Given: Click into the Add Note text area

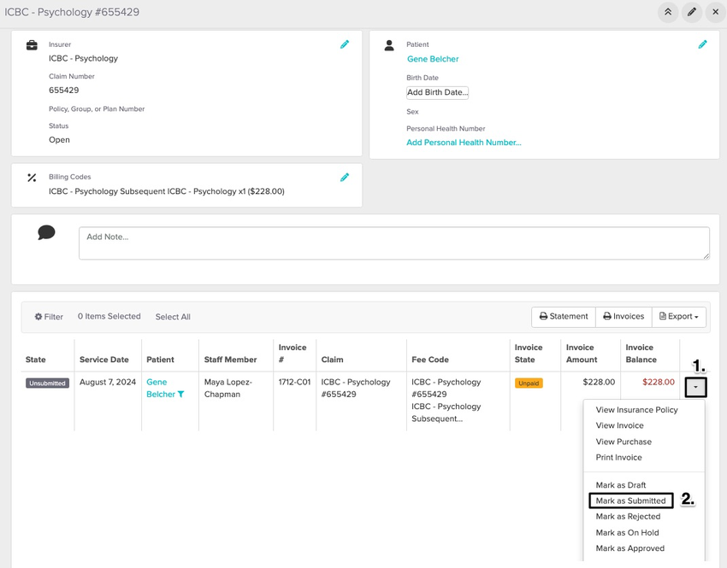Looking at the screenshot, I should tap(394, 243).
